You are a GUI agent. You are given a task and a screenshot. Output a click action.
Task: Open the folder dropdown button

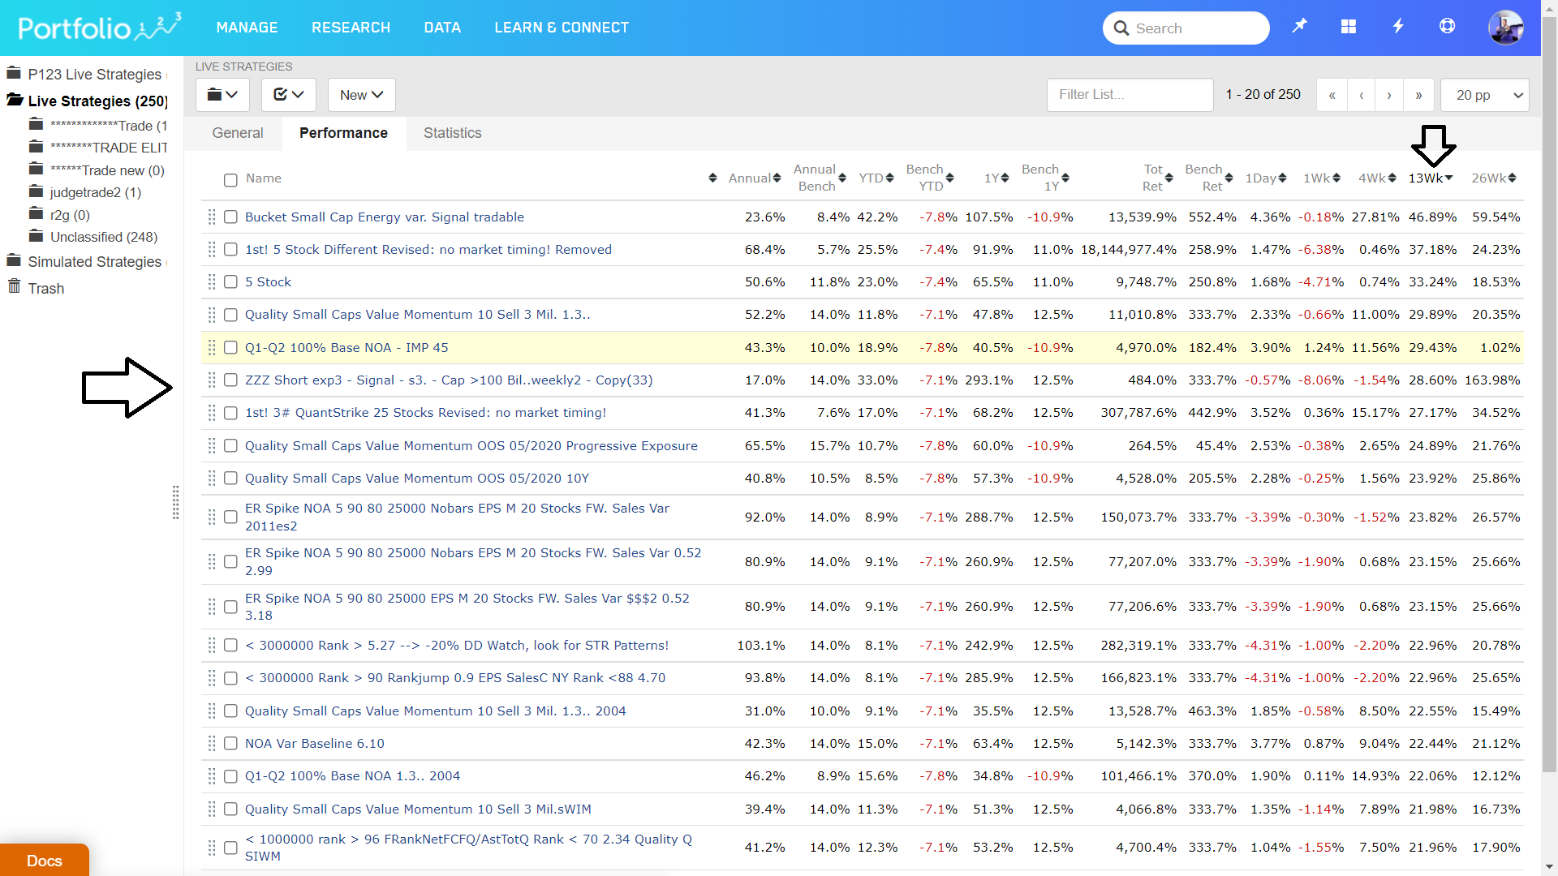pyautogui.click(x=222, y=95)
